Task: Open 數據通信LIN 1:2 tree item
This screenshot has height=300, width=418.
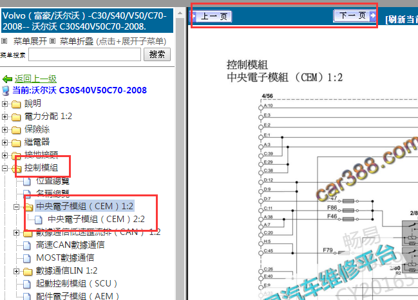Action: pos(66,270)
